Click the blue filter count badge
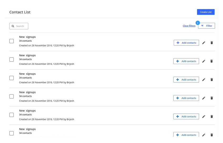 click(198, 23)
